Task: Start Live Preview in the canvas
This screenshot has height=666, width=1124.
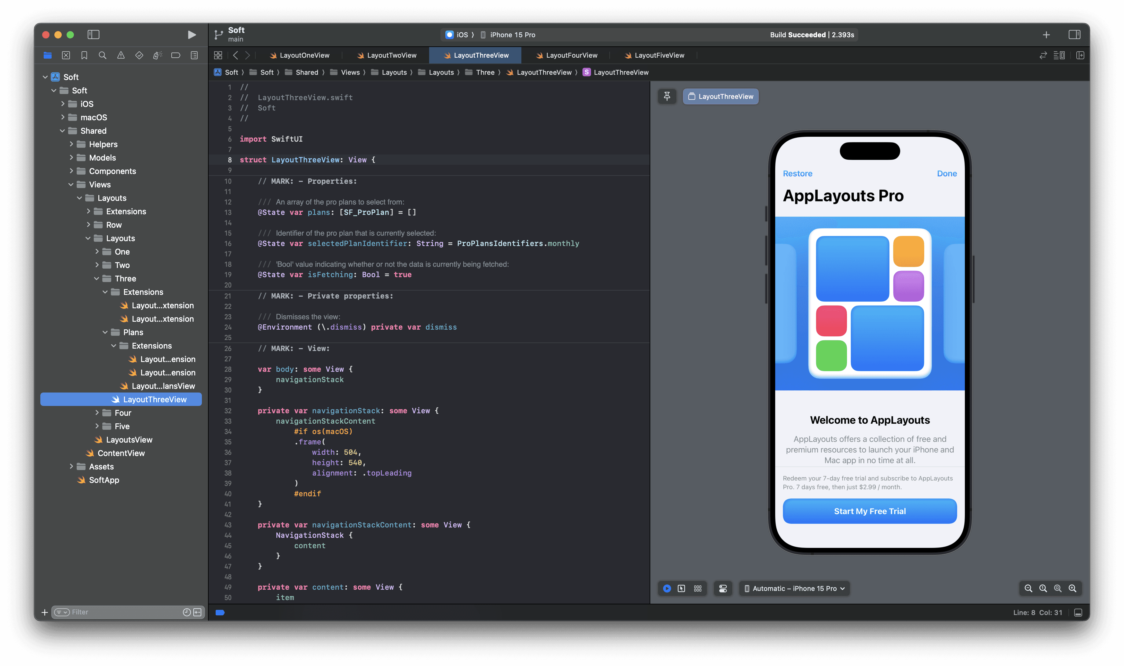Action: click(667, 588)
